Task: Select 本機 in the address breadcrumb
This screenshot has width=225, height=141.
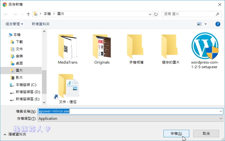Action: coord(47,14)
